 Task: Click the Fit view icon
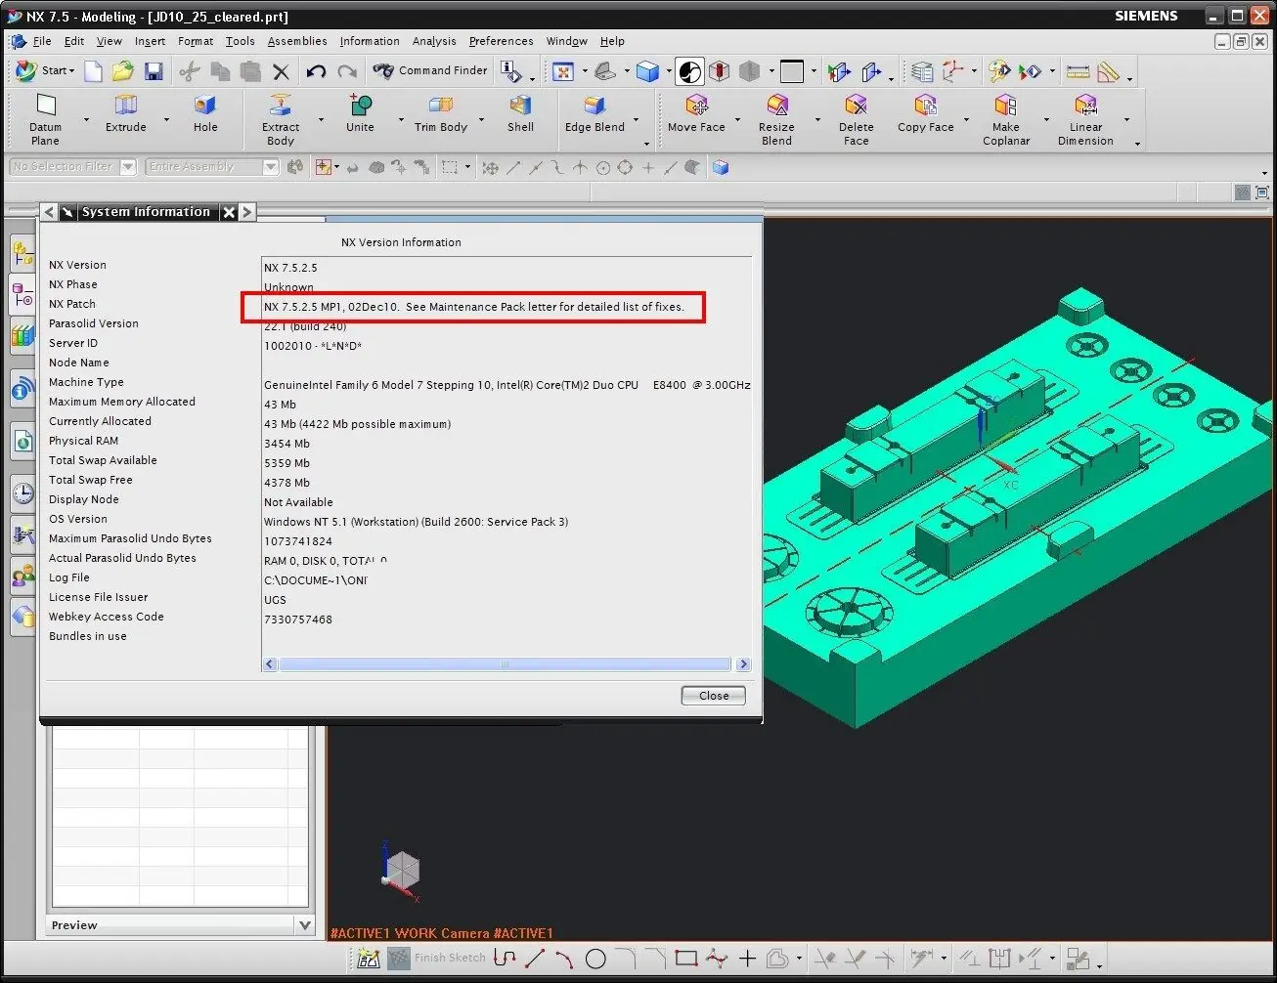pos(563,71)
